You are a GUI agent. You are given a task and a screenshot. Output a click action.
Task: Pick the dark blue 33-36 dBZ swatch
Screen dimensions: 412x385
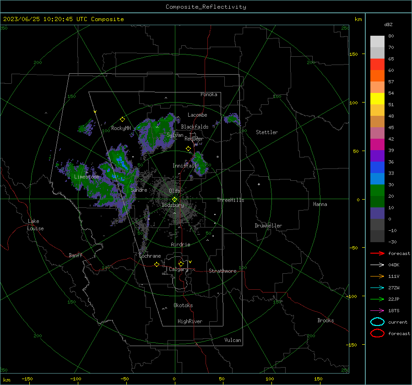(x=377, y=168)
